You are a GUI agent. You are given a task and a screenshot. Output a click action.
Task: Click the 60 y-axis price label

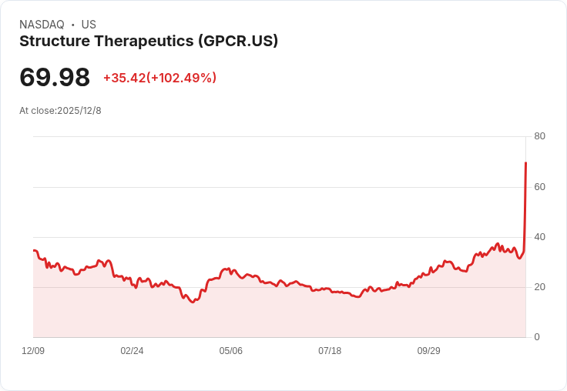(539, 187)
